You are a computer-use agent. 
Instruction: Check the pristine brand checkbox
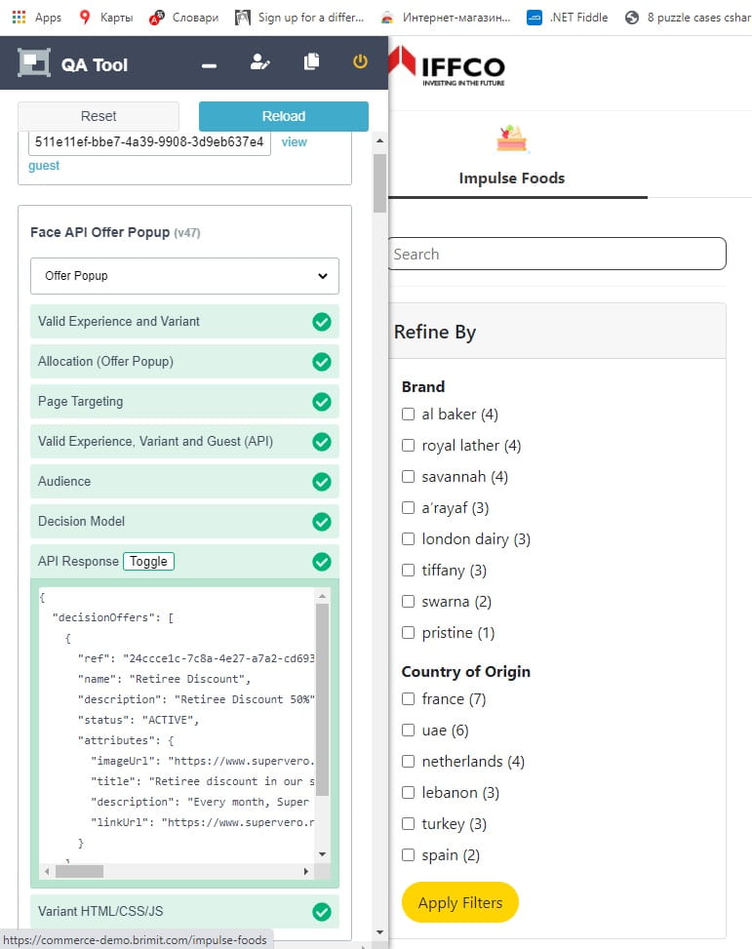click(408, 632)
